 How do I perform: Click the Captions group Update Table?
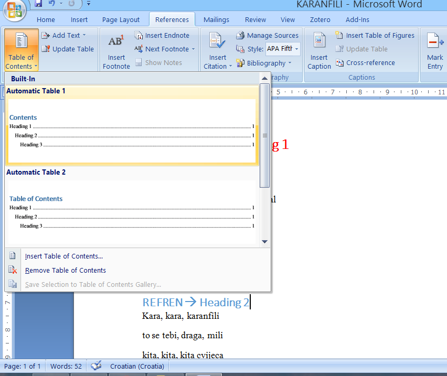pyautogui.click(x=361, y=49)
